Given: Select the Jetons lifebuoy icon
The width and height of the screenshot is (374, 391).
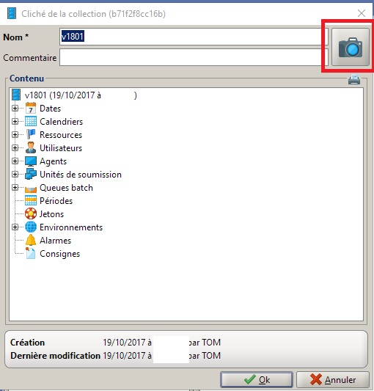Looking at the screenshot, I should 31,214.
